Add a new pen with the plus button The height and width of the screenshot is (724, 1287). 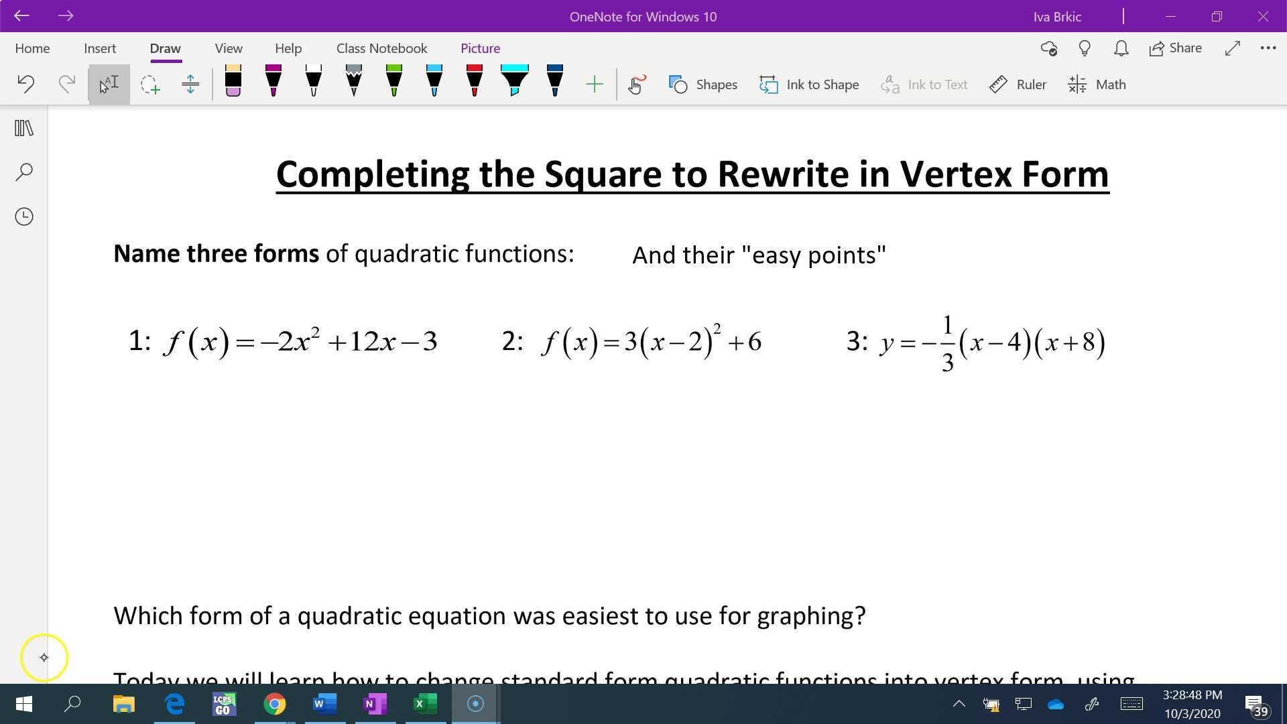click(594, 84)
